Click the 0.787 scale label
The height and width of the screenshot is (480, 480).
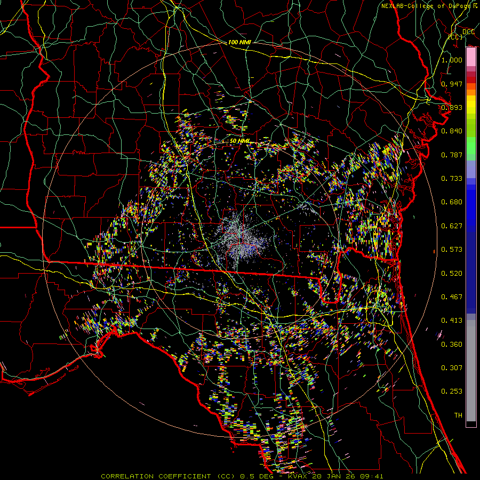coord(452,155)
